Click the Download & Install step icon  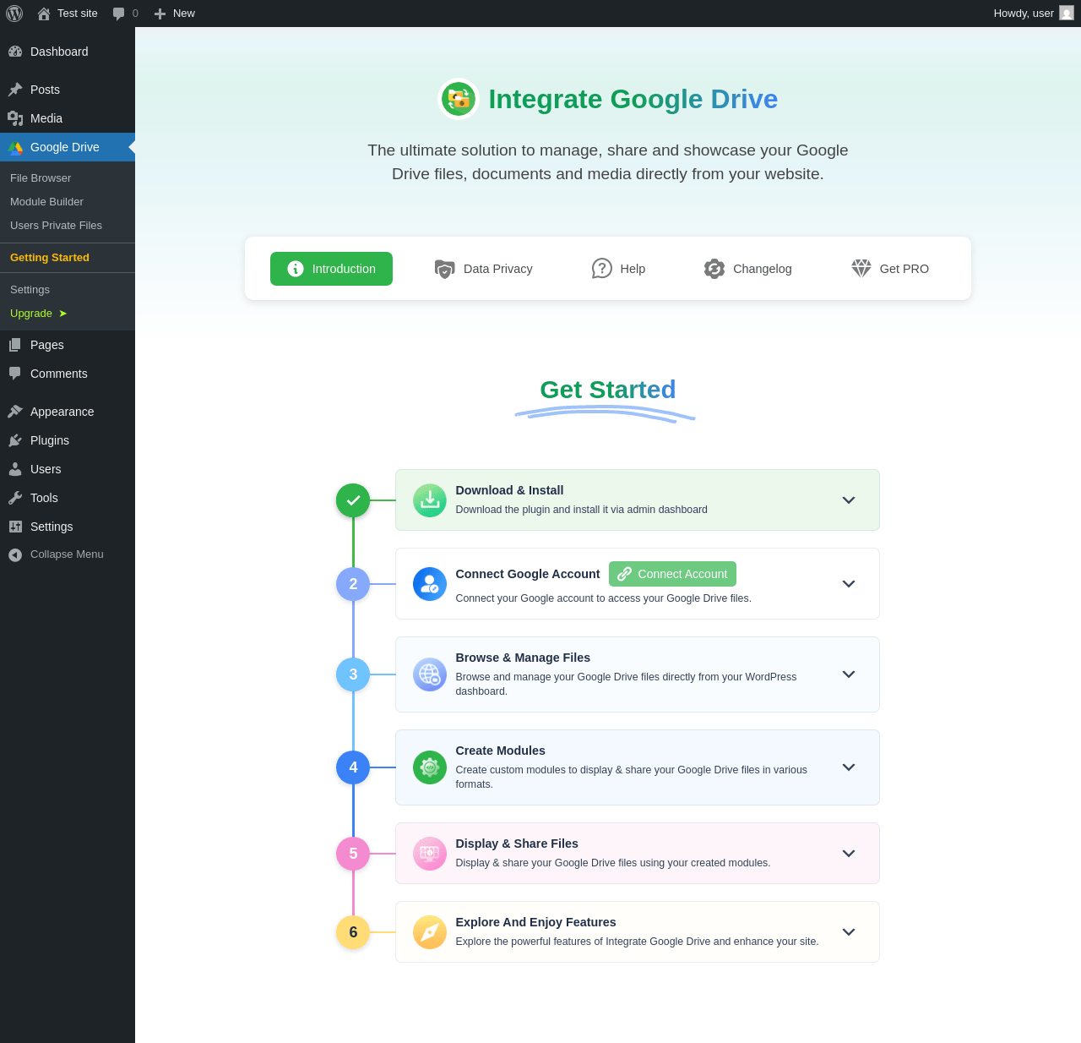tap(430, 500)
